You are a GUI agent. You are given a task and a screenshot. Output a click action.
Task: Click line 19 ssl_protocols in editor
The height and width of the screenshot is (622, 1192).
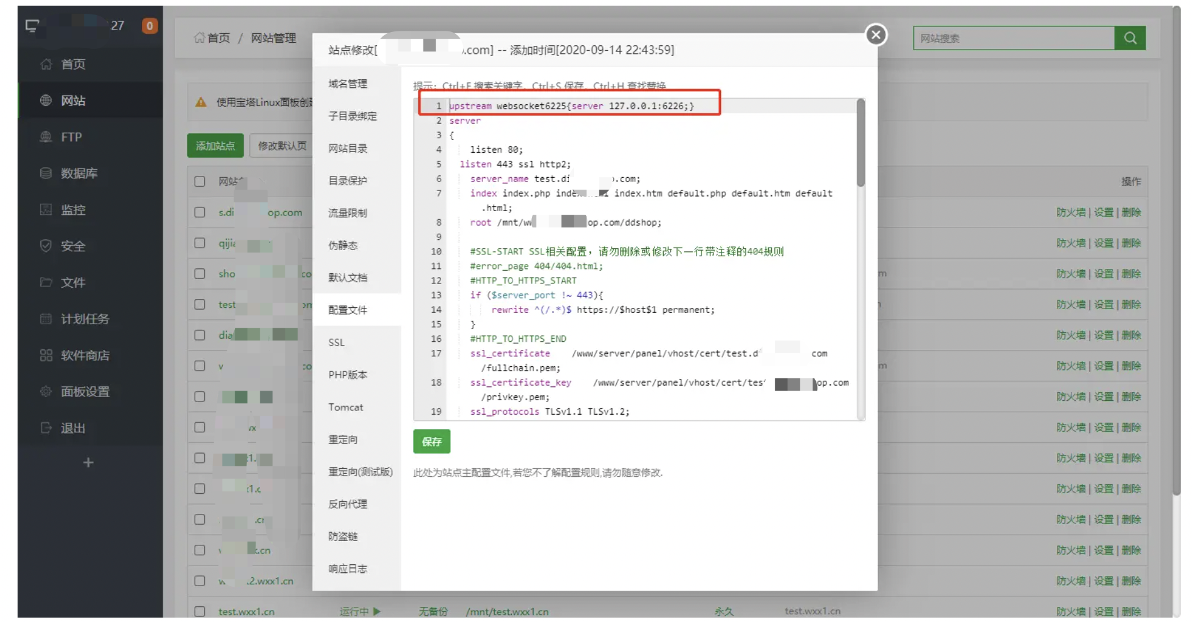coord(550,412)
